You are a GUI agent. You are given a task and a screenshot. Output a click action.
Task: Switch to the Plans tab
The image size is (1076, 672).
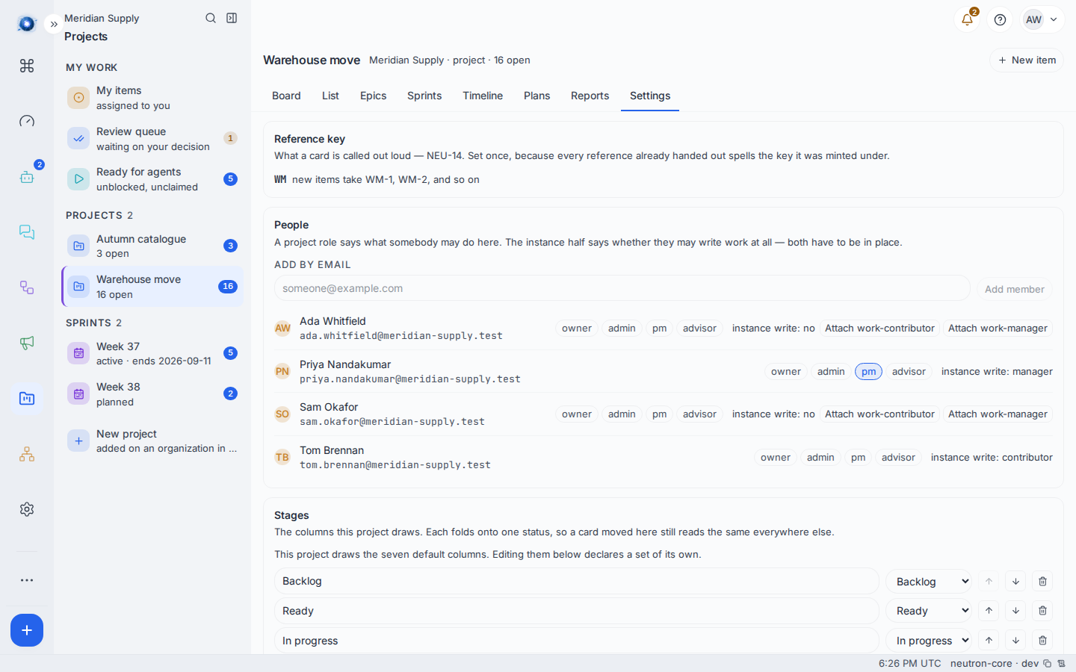click(537, 96)
